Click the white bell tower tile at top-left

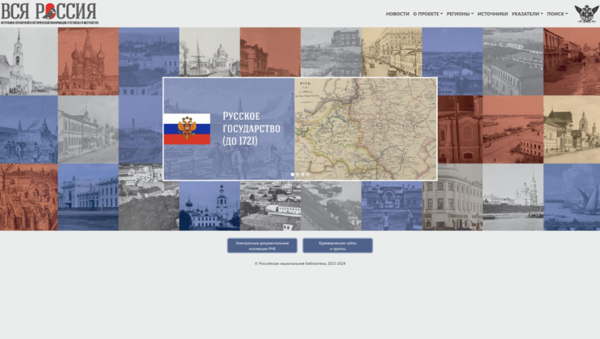tap(29, 61)
